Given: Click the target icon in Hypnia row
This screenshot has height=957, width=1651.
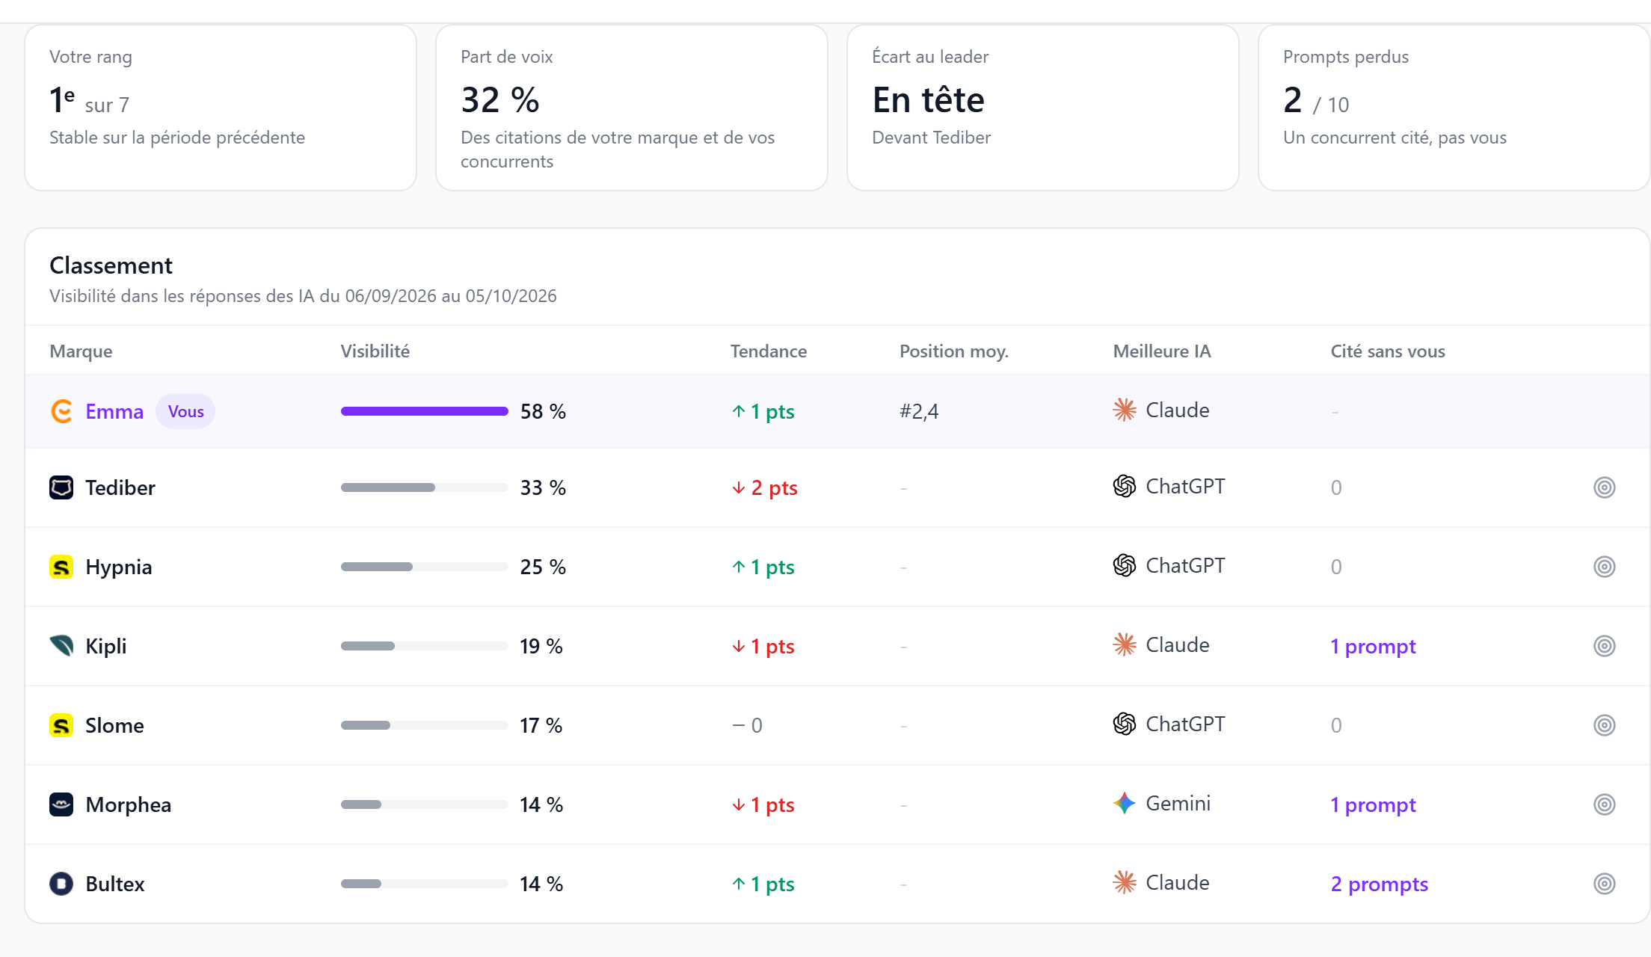Looking at the screenshot, I should click(1604, 567).
